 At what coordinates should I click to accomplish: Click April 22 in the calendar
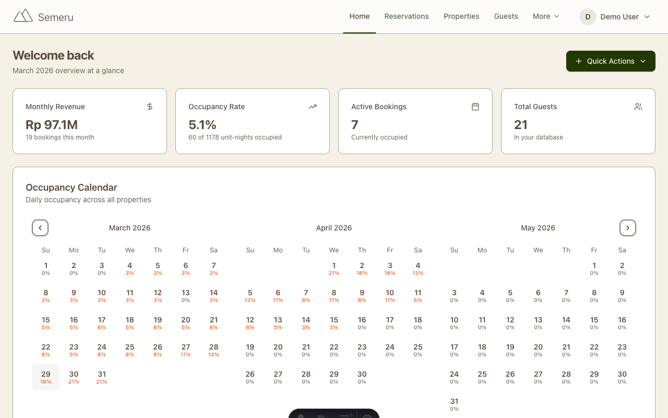tap(334, 350)
